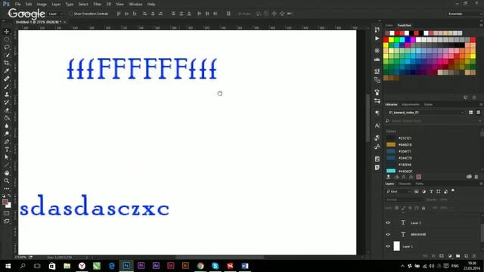Open the library name dropdown

point(426,113)
